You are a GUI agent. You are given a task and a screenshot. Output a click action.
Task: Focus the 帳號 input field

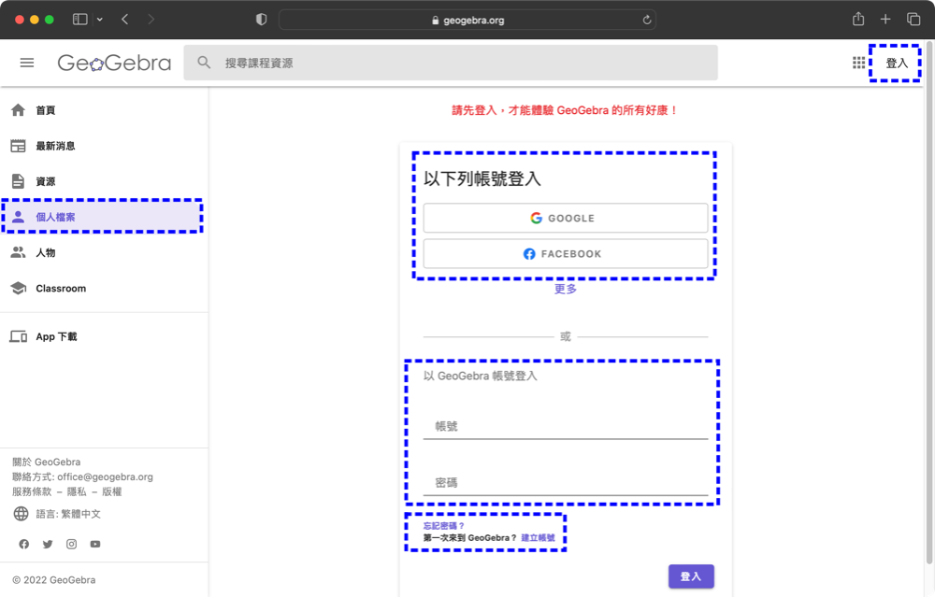coord(566,426)
